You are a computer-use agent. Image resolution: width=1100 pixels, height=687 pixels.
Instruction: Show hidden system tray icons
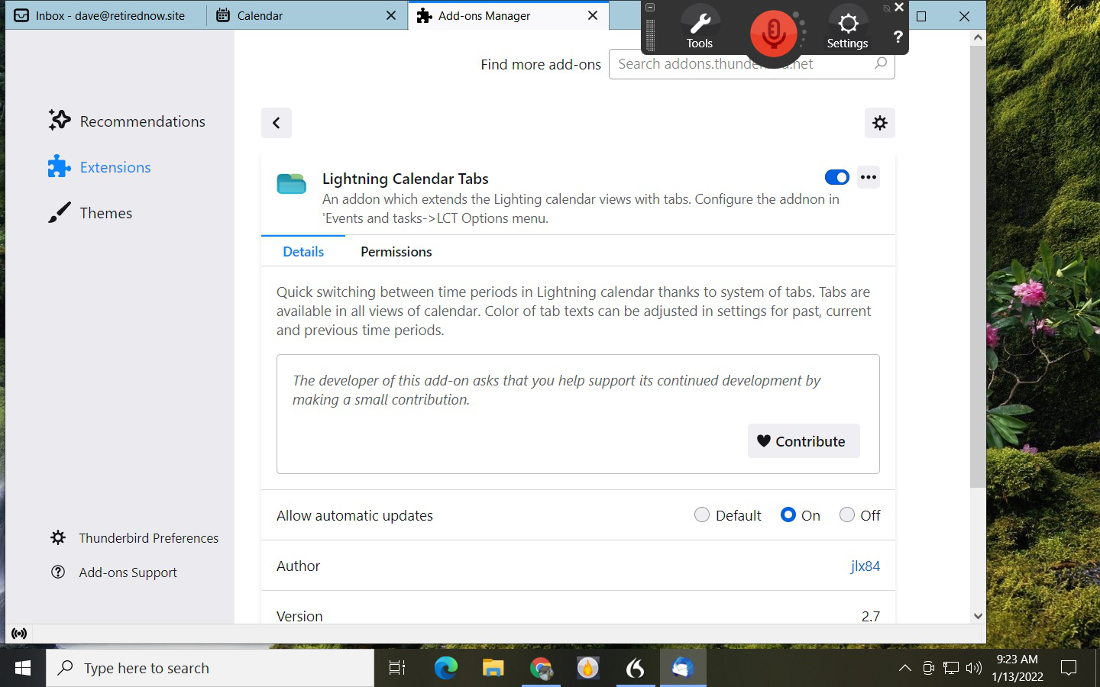point(905,669)
